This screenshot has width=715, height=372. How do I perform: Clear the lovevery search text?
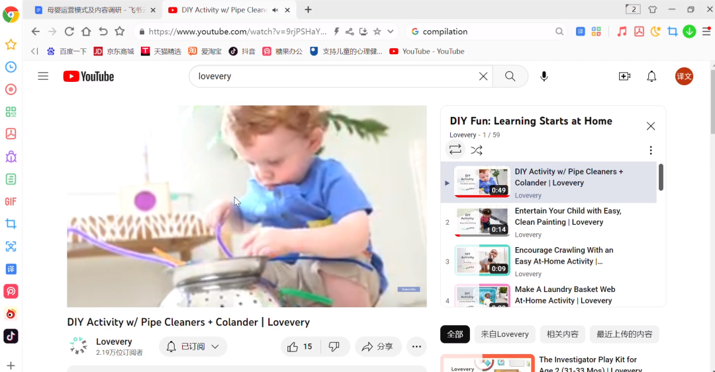[x=483, y=76]
